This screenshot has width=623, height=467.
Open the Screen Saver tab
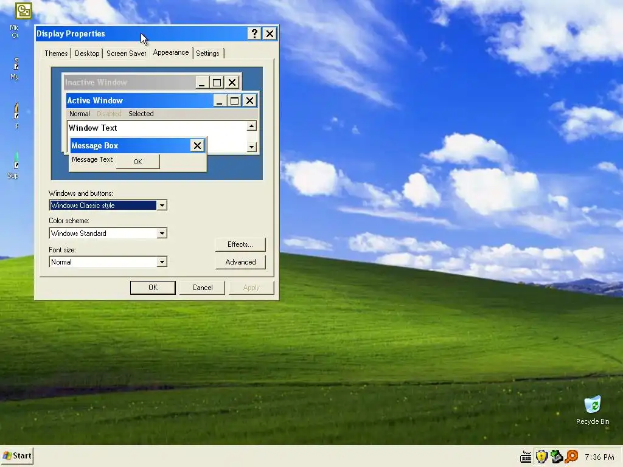(126, 54)
